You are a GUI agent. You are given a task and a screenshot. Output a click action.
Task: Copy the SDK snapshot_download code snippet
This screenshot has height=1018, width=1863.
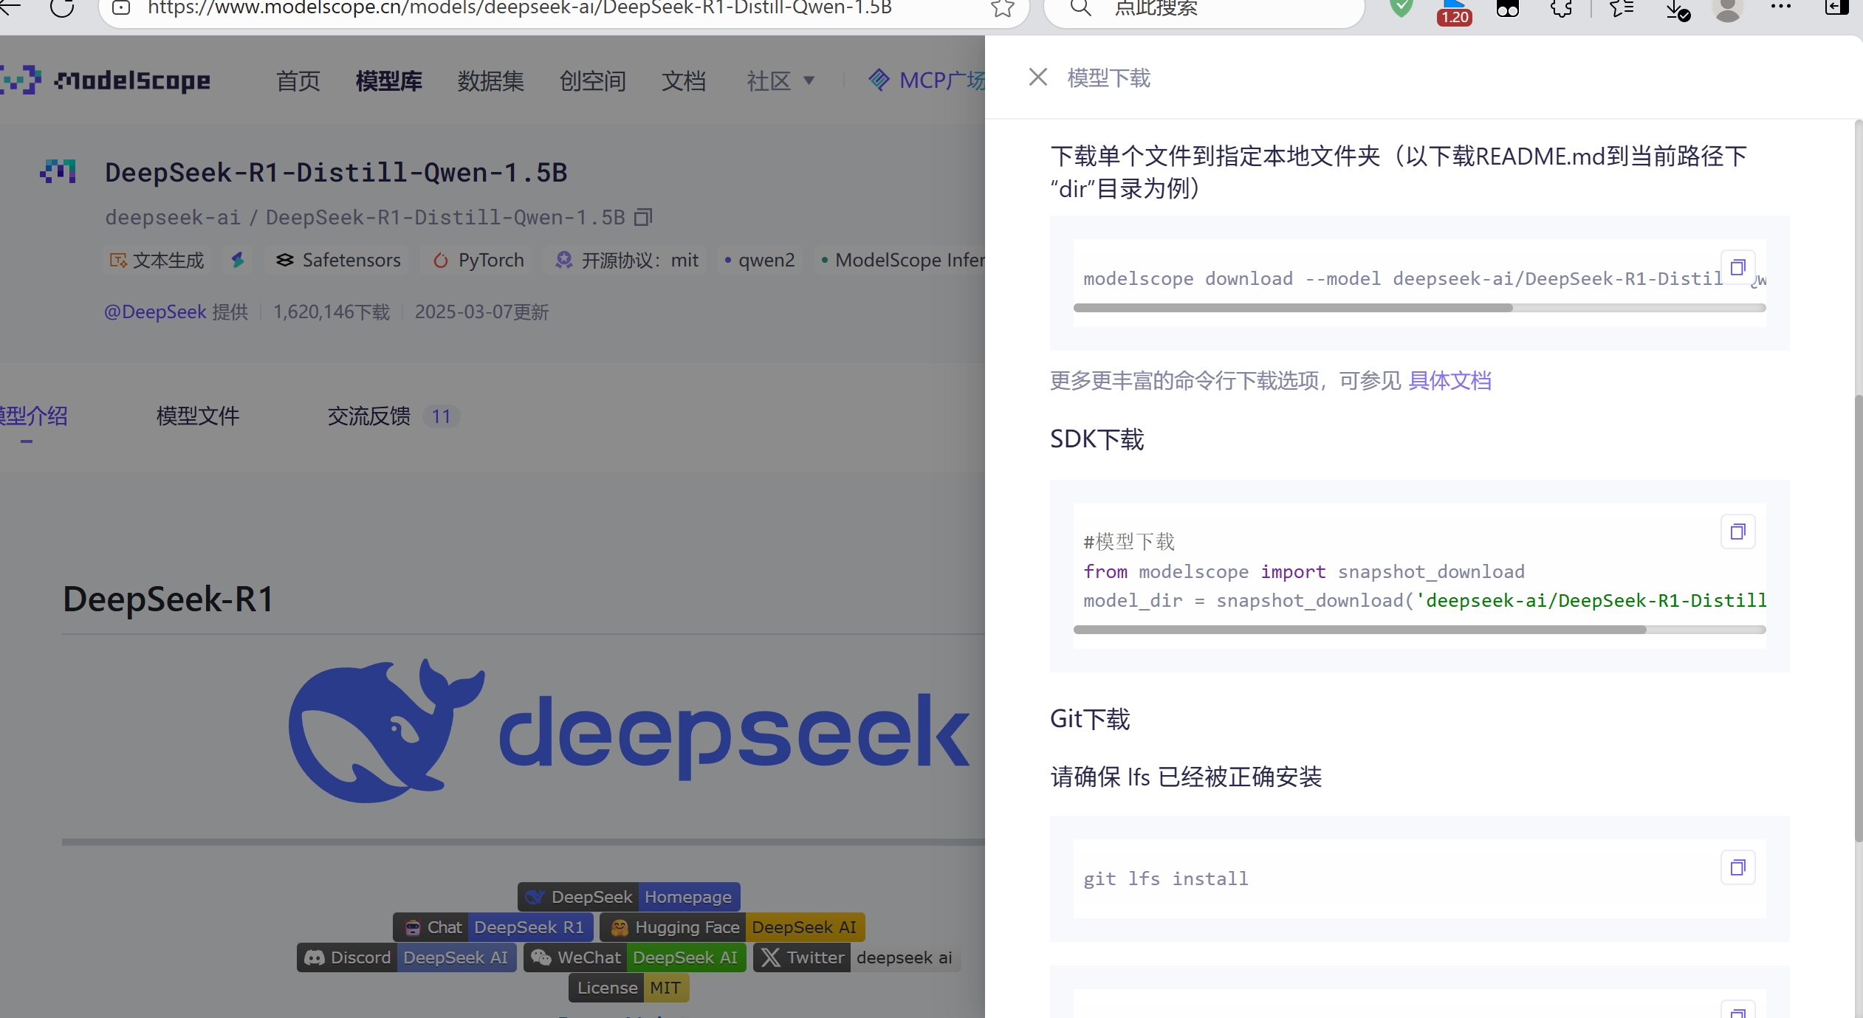click(1737, 531)
